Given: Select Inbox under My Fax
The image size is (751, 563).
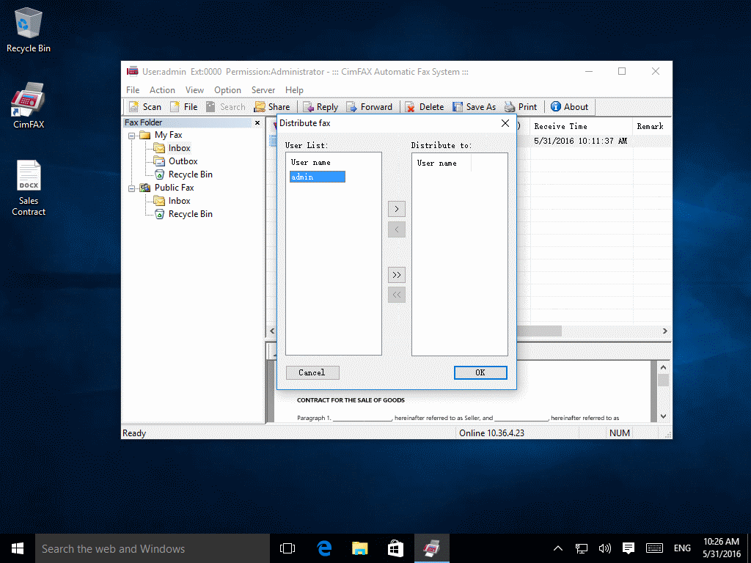Looking at the screenshot, I should 179,148.
